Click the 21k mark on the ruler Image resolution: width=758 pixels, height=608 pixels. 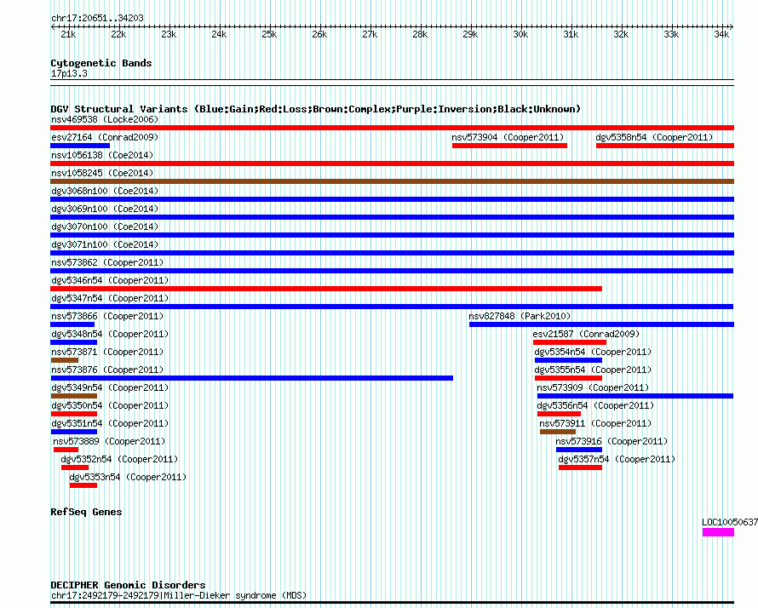click(68, 34)
